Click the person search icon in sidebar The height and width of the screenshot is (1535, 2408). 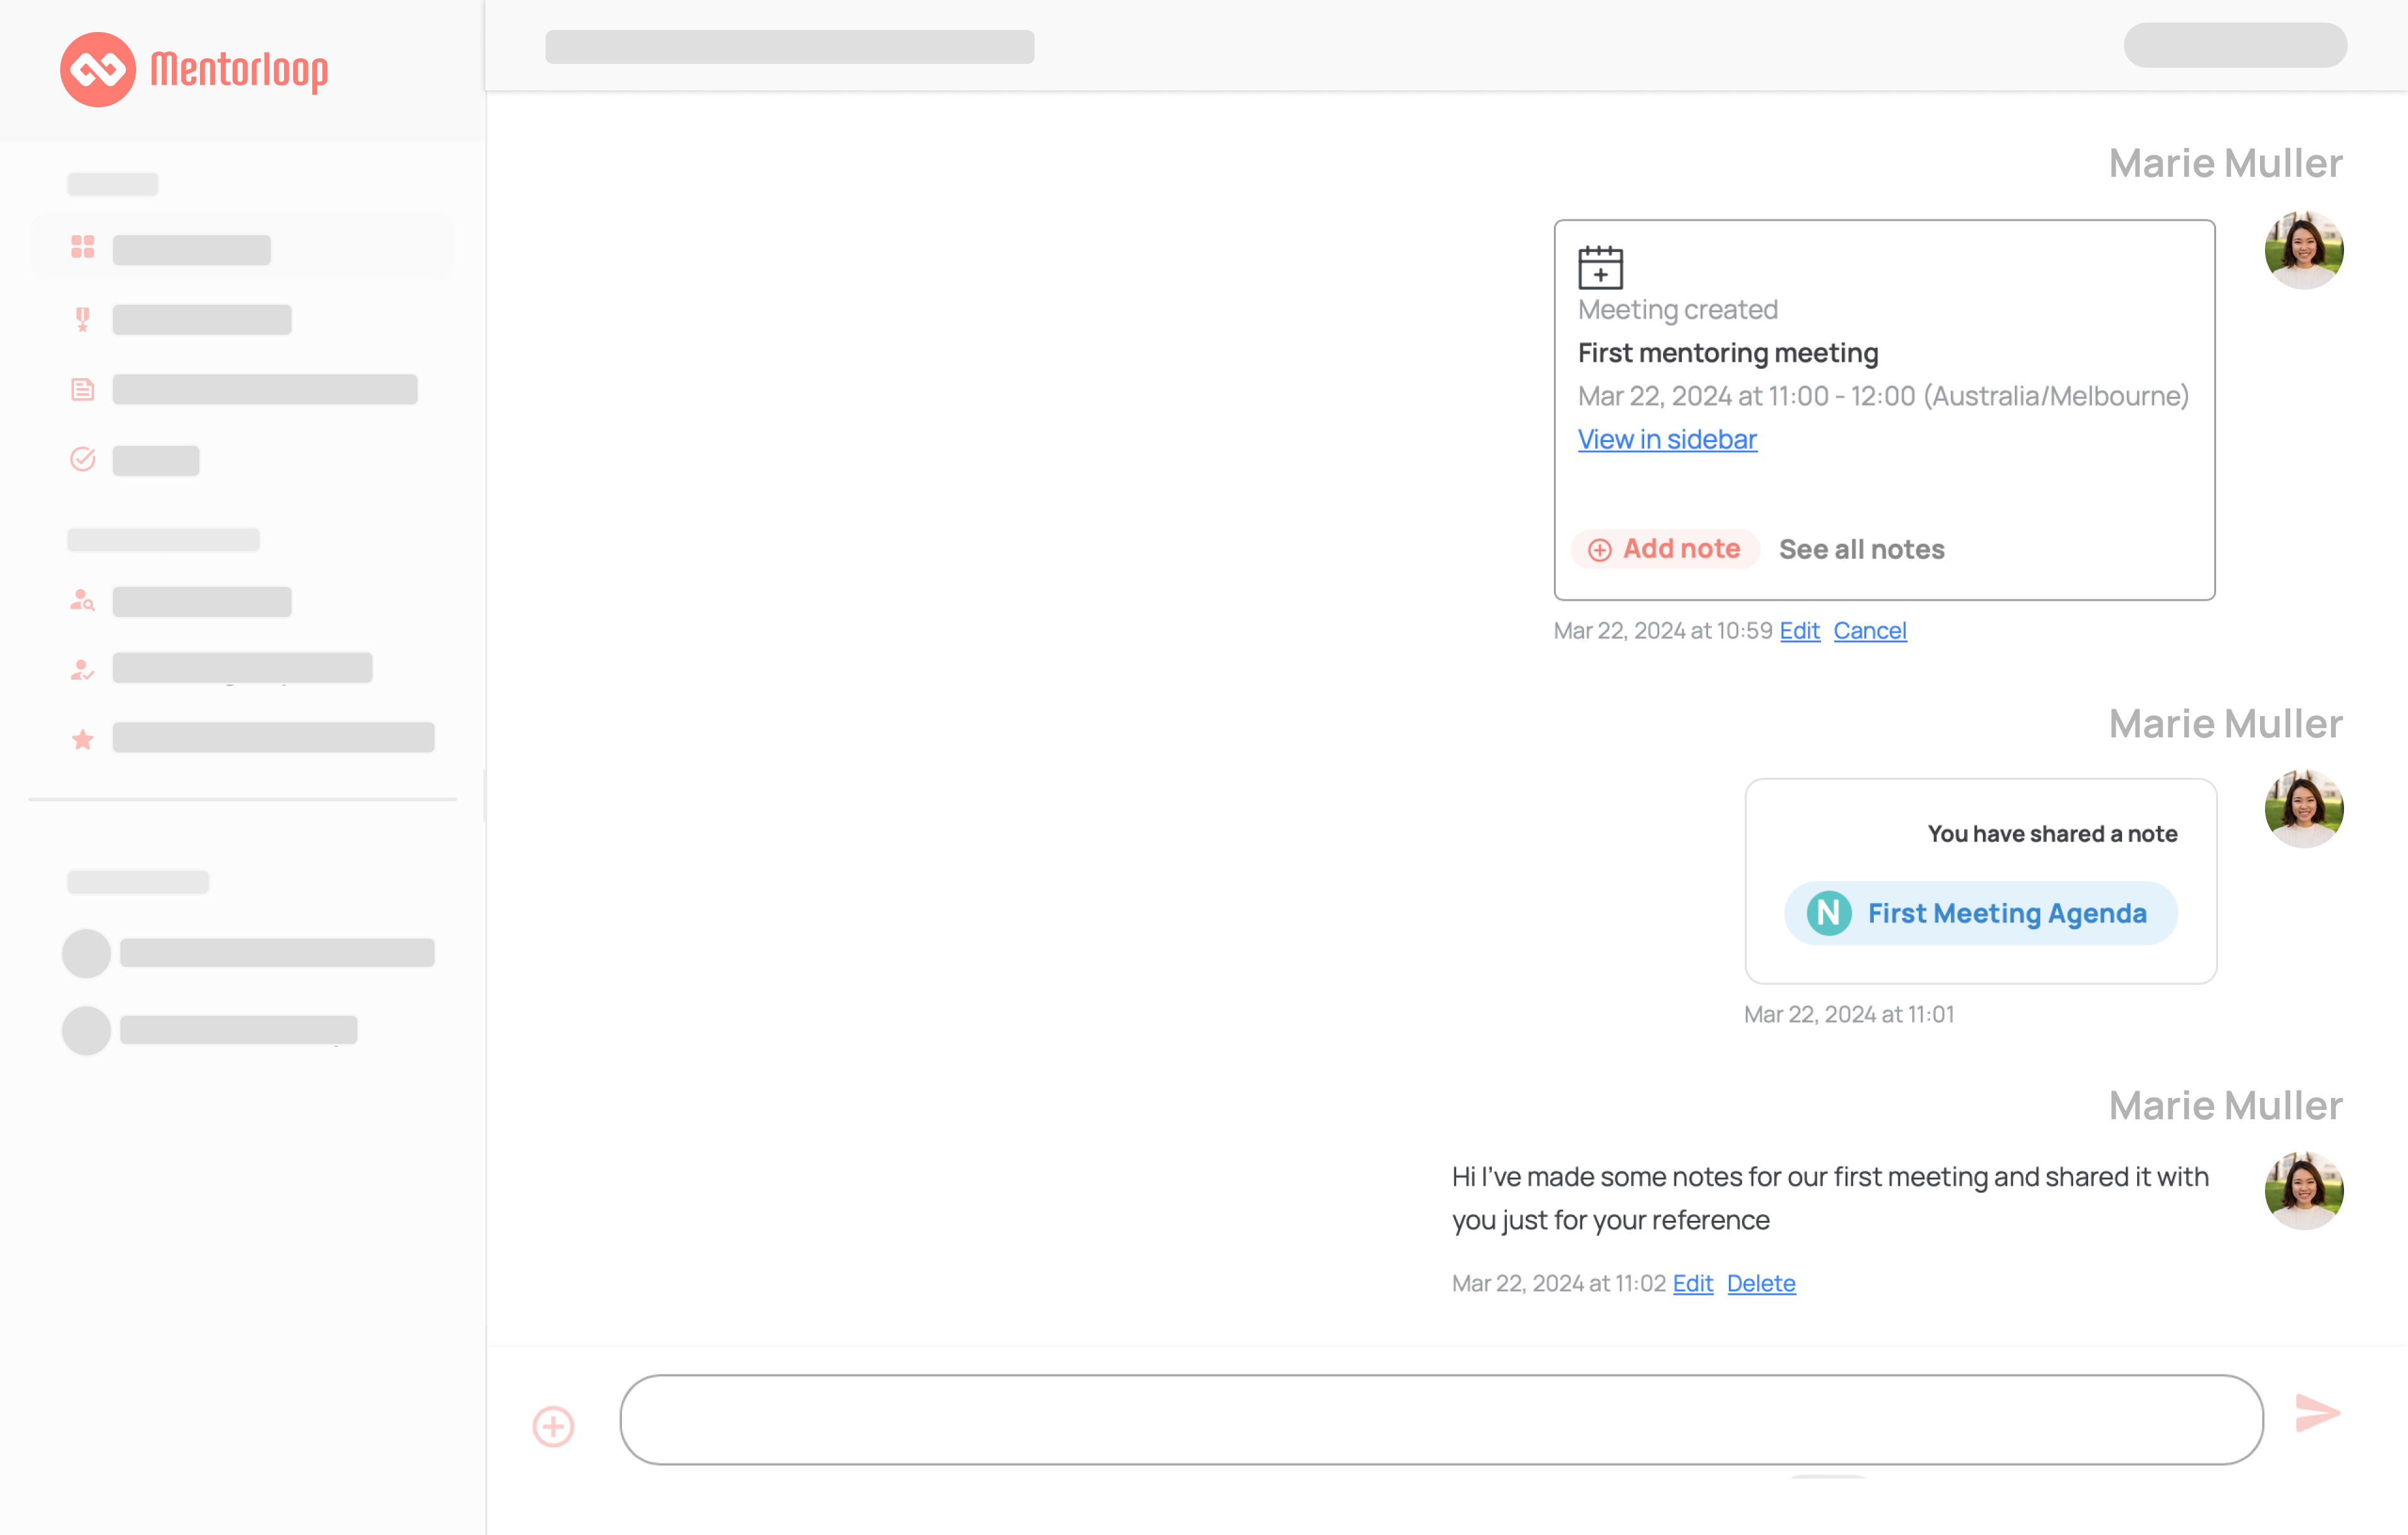(83, 600)
